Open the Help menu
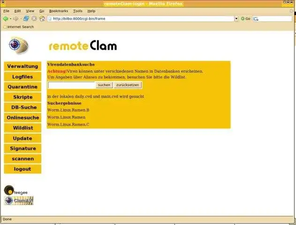The image size is (296, 225). pos(91,11)
